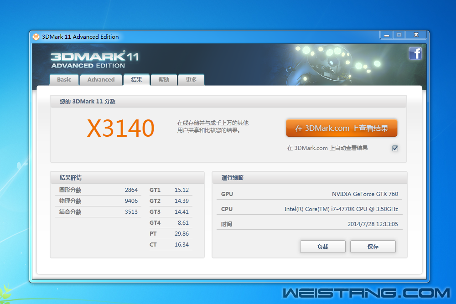This screenshot has height=304, width=456.
Task: Switch to the Advanced tab
Action: 101,80
